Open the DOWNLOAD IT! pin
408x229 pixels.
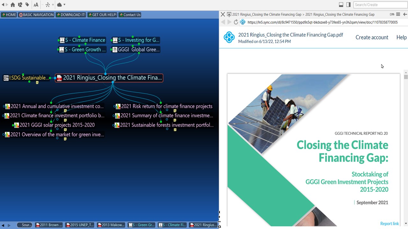71,15
